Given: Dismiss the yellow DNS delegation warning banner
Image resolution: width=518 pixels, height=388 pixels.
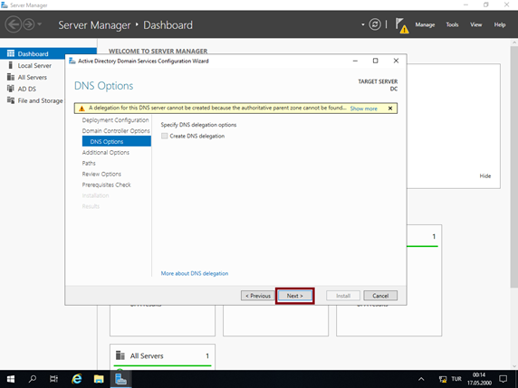Looking at the screenshot, I should click(390, 109).
